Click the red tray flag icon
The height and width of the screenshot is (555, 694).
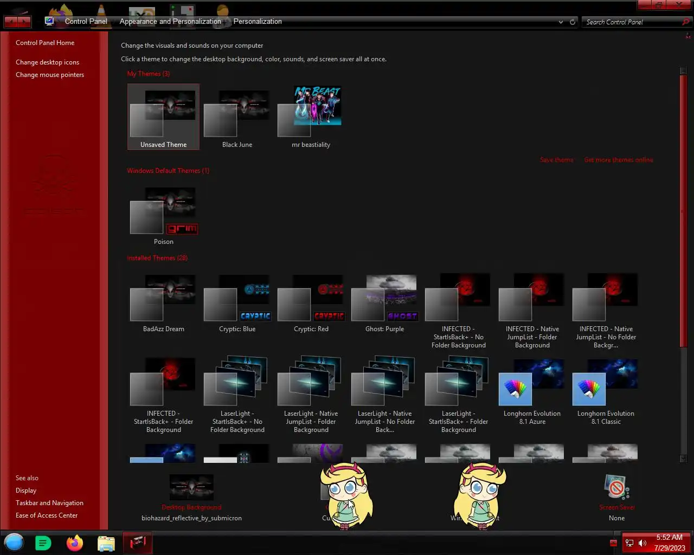click(x=613, y=543)
